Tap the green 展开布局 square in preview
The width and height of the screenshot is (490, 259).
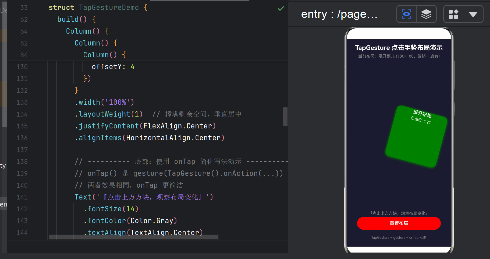pos(416,136)
